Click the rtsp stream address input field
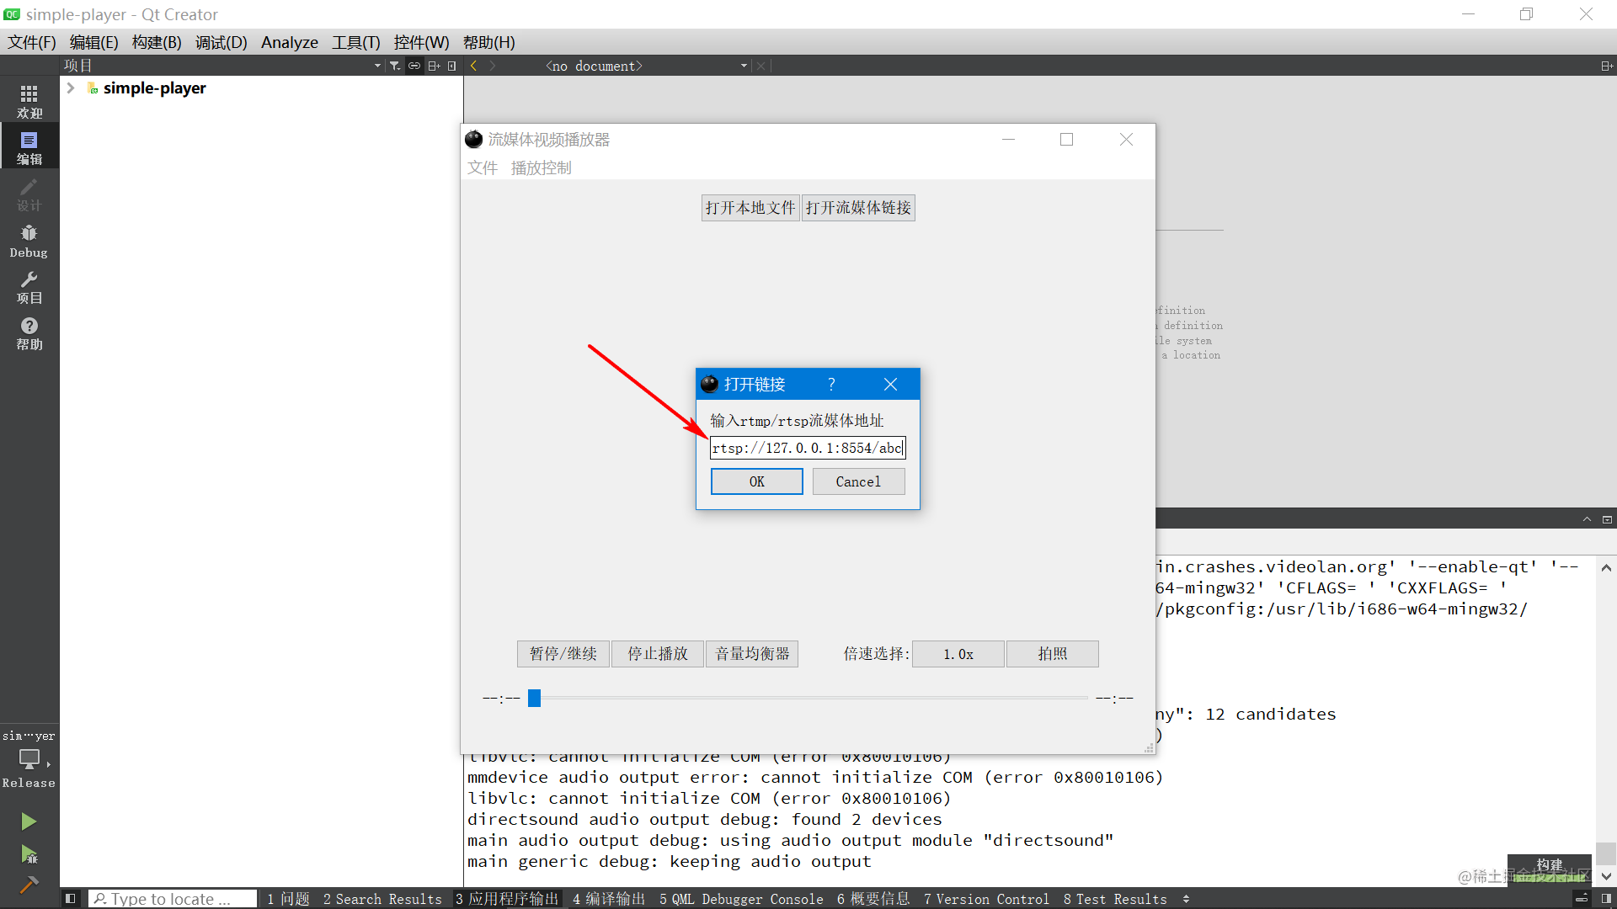The image size is (1617, 909). (x=807, y=448)
